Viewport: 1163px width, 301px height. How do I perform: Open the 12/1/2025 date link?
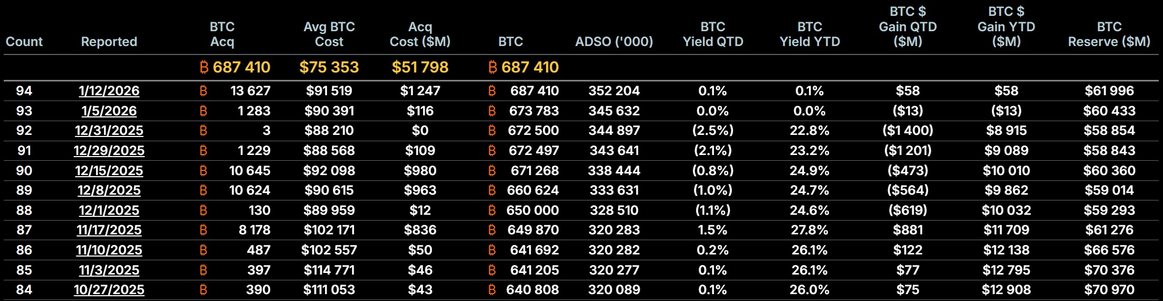[109, 211]
